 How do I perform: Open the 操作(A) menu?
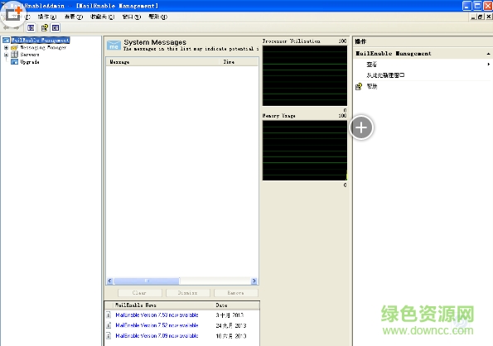point(47,17)
